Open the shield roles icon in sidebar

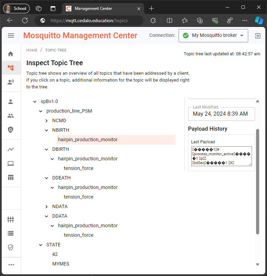coord(11,130)
